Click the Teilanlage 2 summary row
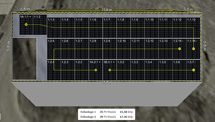Image resolution: width=215 pixels, height=122 pixels. (107, 117)
